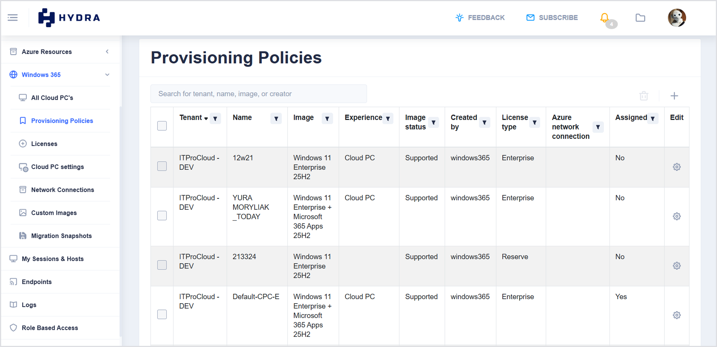The height and width of the screenshot is (347, 717).
Task: Open All Cloud PC's page
Action: (x=60, y=98)
